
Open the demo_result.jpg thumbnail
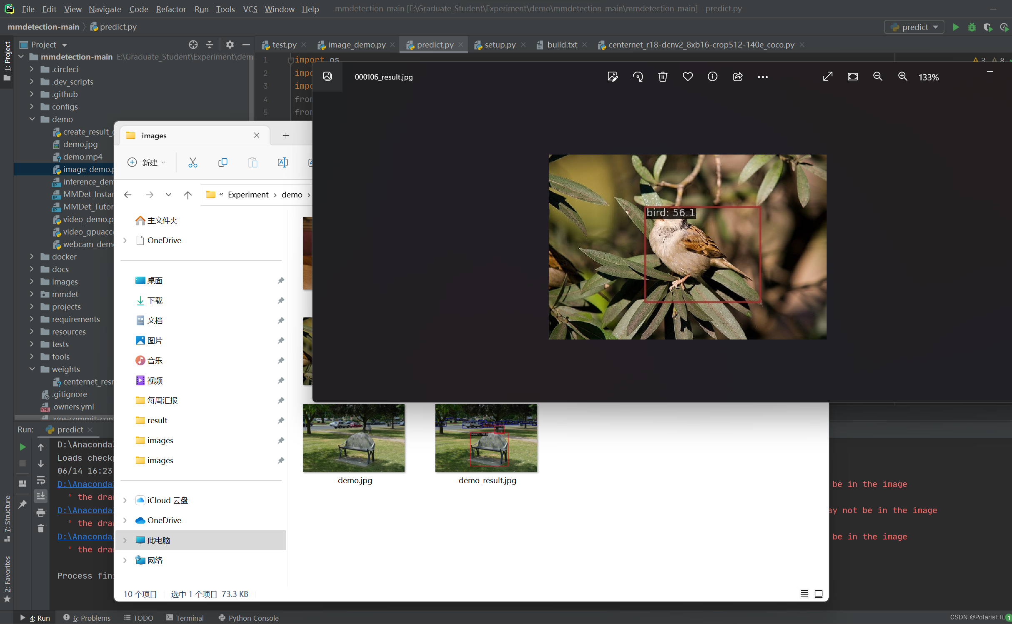click(486, 438)
